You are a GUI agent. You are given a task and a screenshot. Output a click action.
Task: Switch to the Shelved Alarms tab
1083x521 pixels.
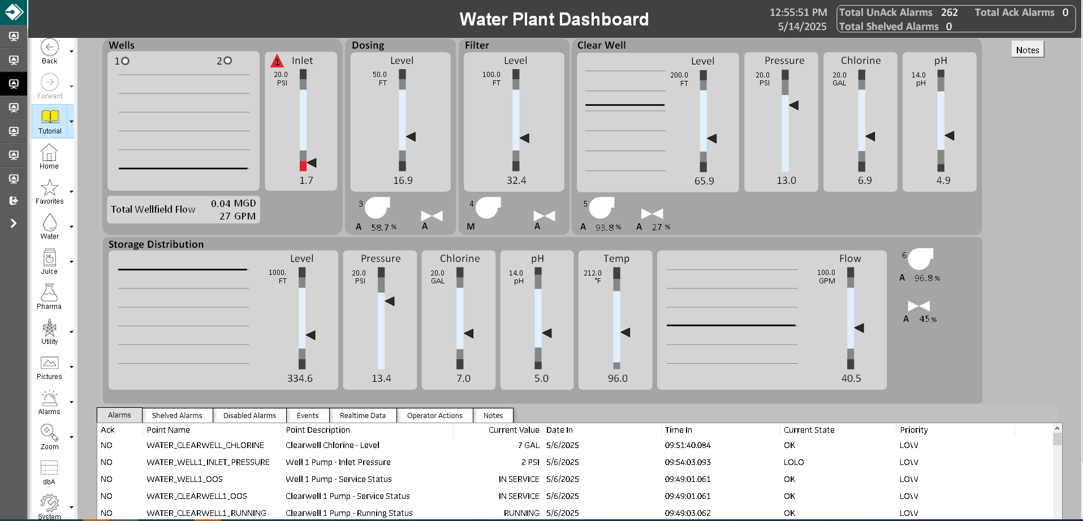tap(177, 415)
